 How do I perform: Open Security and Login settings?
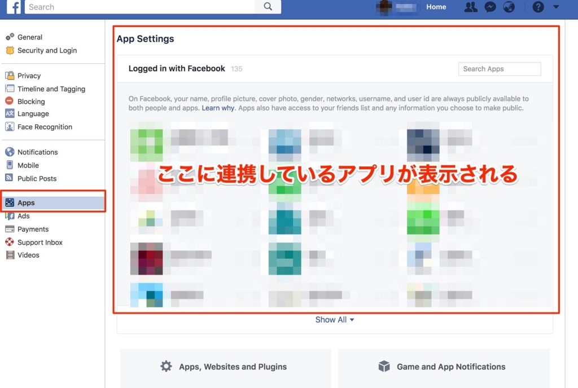coord(47,50)
